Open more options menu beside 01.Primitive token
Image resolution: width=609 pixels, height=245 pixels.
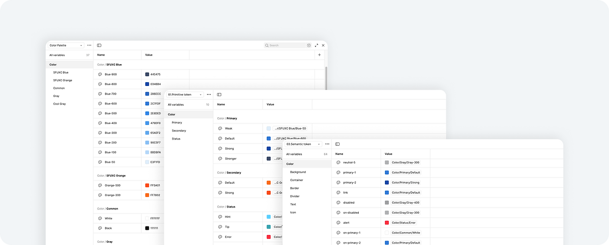209,94
